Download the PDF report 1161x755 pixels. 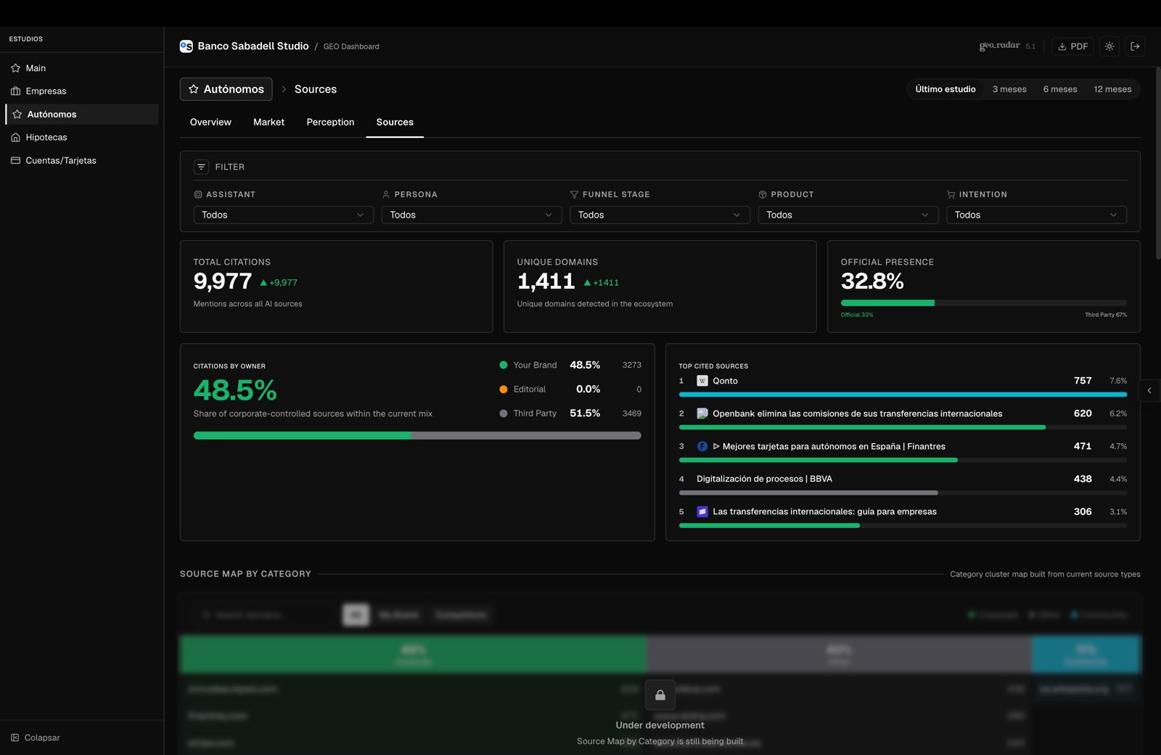1072,46
